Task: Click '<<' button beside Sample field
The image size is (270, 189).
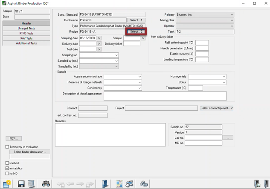Action: [143, 38]
